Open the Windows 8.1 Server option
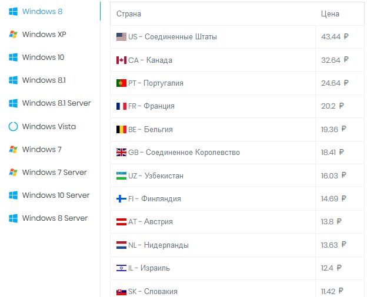The image size is (367, 297). tap(56, 103)
